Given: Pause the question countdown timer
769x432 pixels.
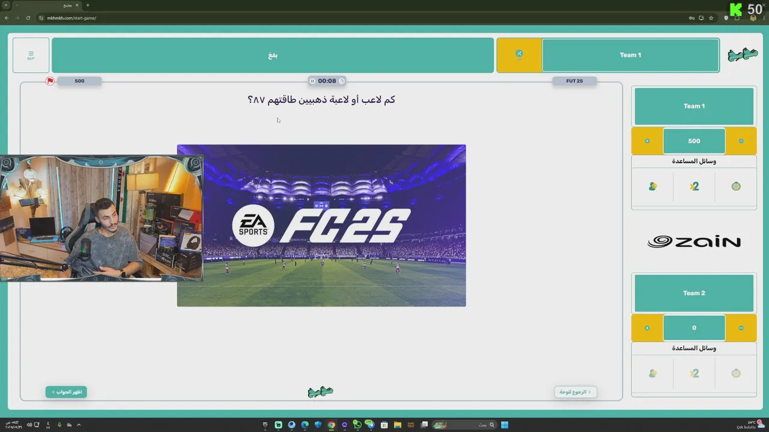Looking at the screenshot, I should click(x=312, y=81).
